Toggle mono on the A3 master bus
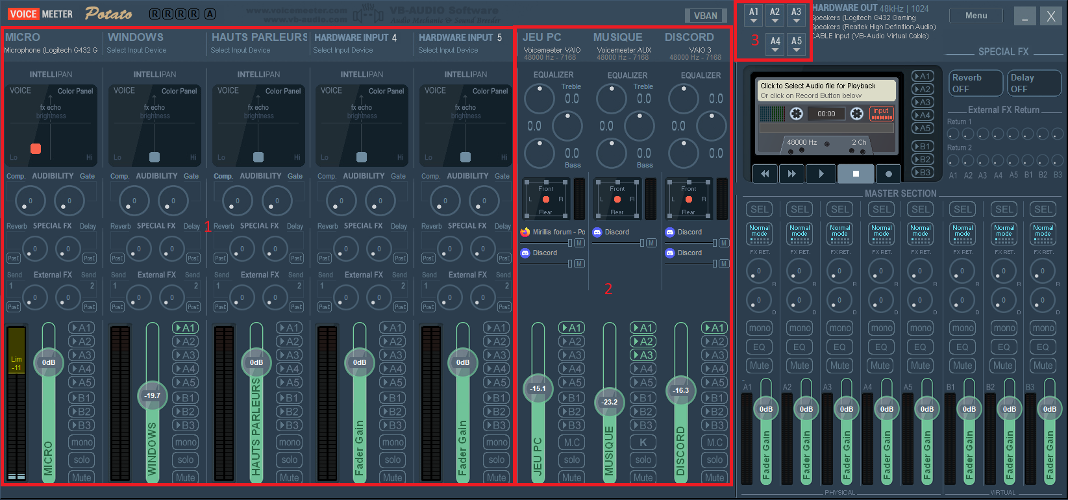 (x=840, y=328)
